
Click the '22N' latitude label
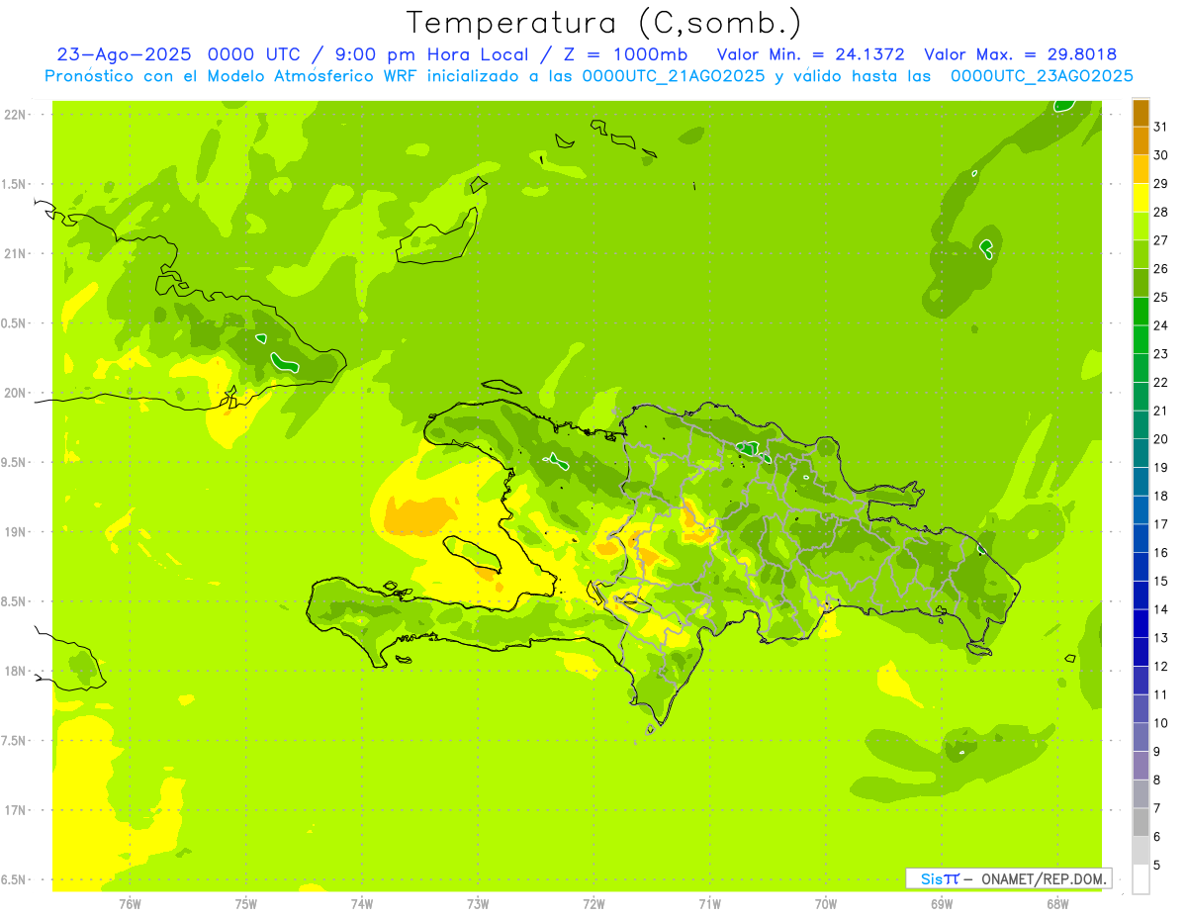click(x=15, y=114)
